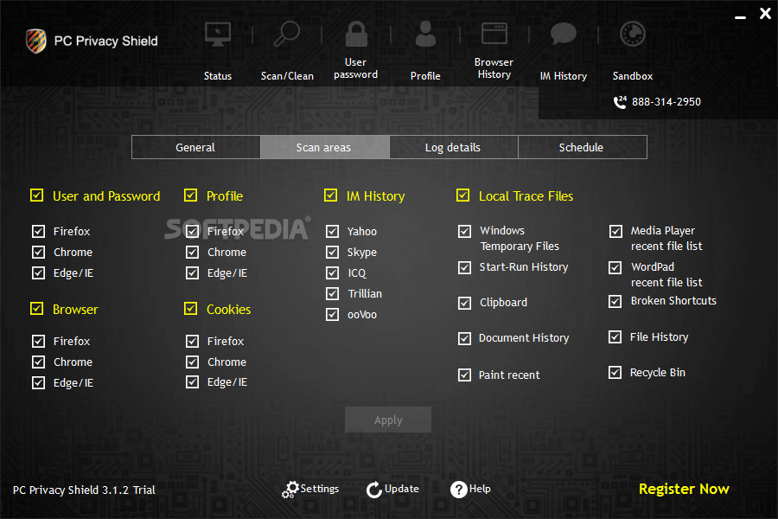Uncheck Edge/IE under Browser
The height and width of the screenshot is (519, 778).
click(38, 382)
